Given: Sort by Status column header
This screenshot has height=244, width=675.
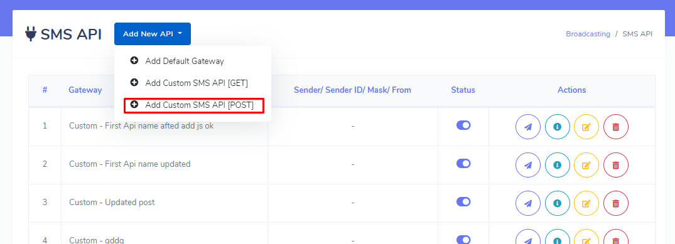Looking at the screenshot, I should point(463,90).
